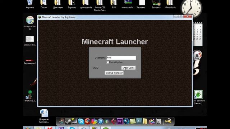The height and width of the screenshot is (129, 230).
Task: Click the Minecraft Launcher title bar icon
Action: point(40,17)
